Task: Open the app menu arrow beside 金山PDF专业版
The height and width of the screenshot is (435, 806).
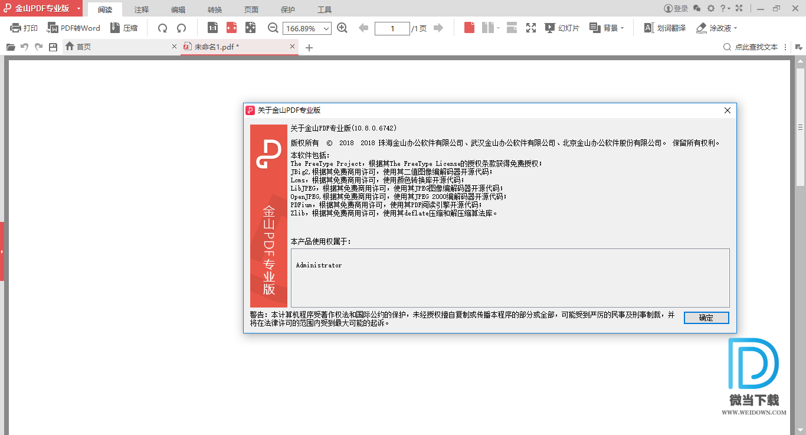Action: click(78, 8)
